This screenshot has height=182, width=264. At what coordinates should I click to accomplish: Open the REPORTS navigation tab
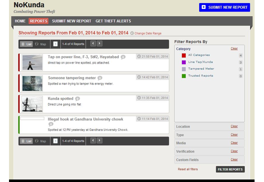[x=39, y=21]
